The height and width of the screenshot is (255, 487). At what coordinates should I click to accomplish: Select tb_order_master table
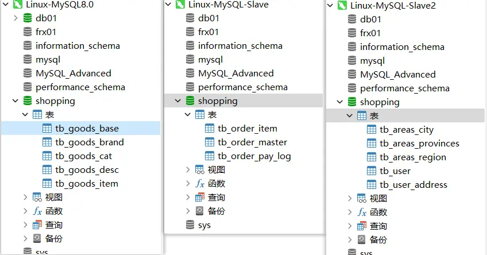252,142
